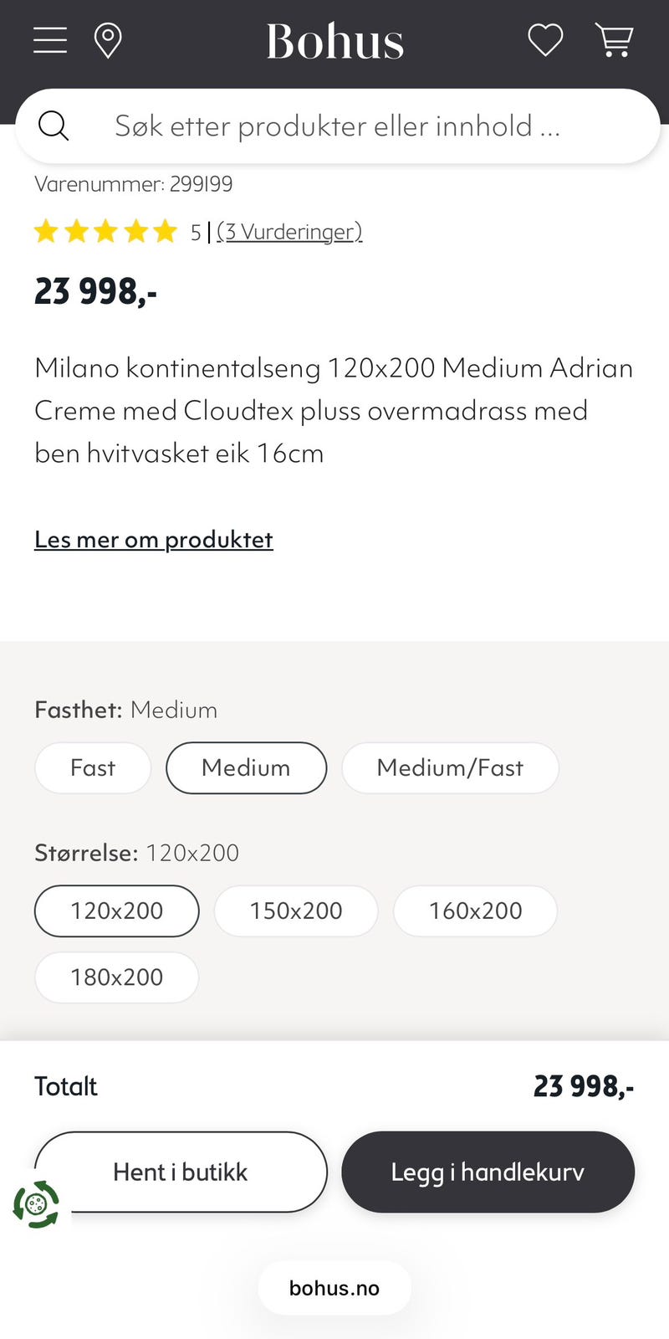Screen dimensions: 669x1339
Task: Select Medium firmness option
Action: point(246,768)
